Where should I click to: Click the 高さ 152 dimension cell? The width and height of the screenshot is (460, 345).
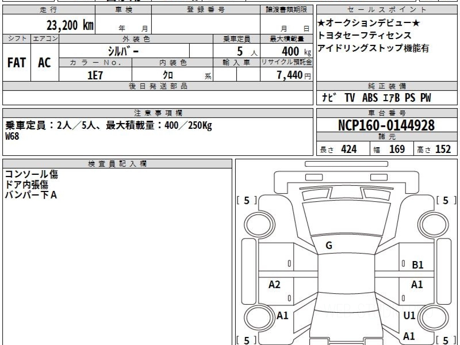click(435, 149)
